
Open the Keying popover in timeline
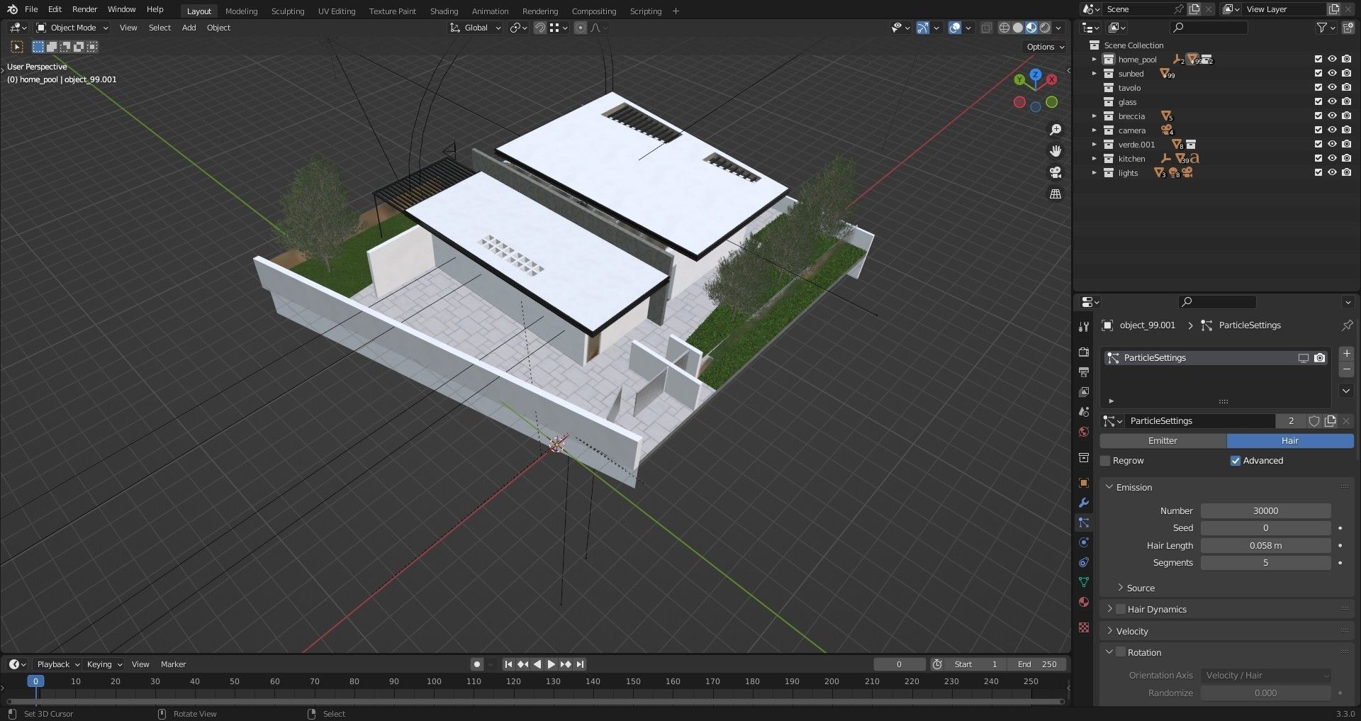103,664
